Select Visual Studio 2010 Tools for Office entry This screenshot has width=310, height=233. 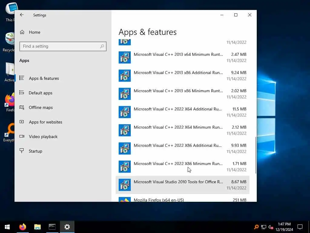(183, 185)
